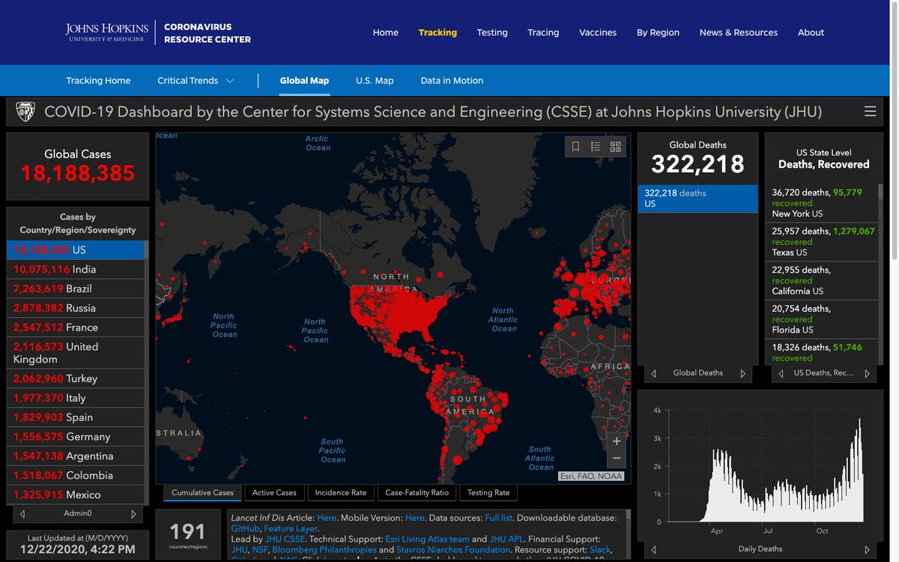Select India in the country list

(x=75, y=269)
